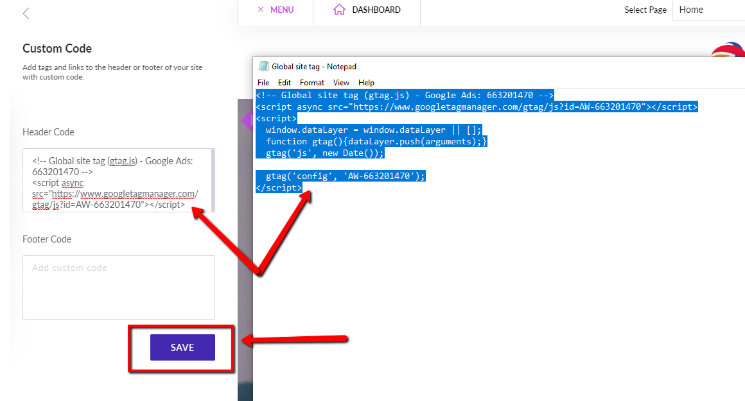Open the Select Page dropdown showing Home

click(x=708, y=10)
